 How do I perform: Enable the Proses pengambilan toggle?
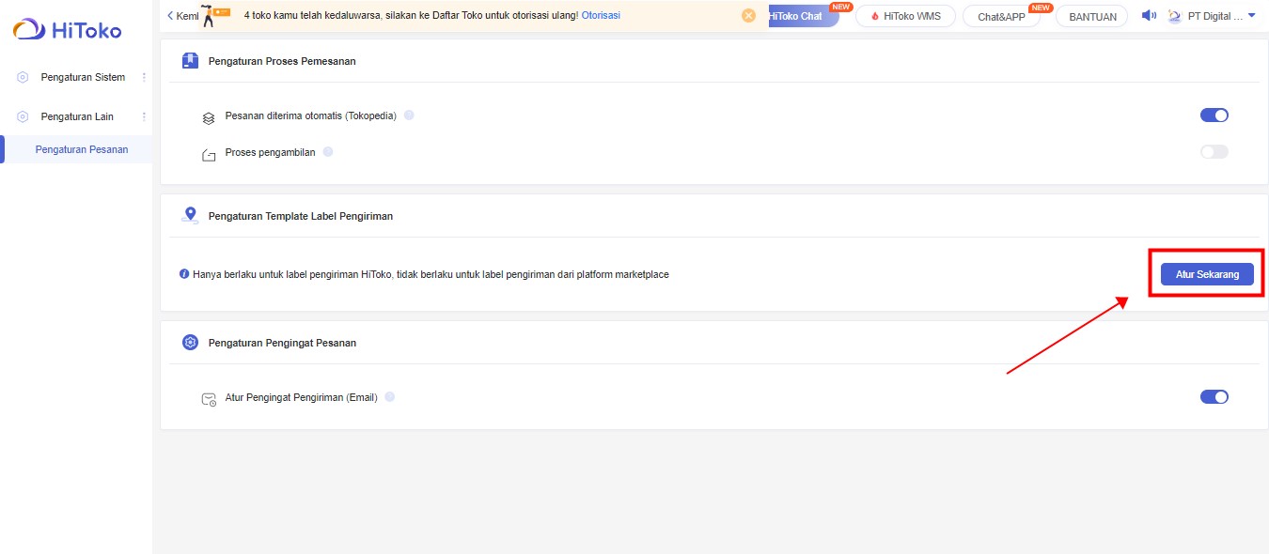pos(1214,152)
